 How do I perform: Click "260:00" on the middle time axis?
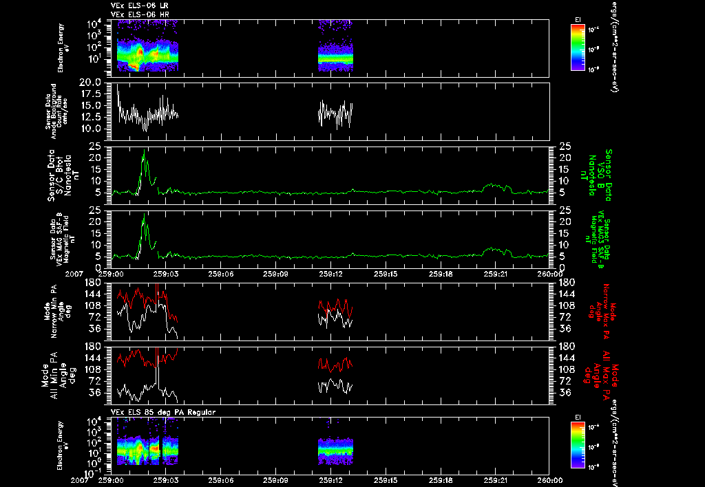pyautogui.click(x=549, y=274)
